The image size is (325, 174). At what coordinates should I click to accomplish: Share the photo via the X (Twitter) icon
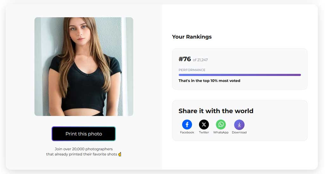pos(204,125)
